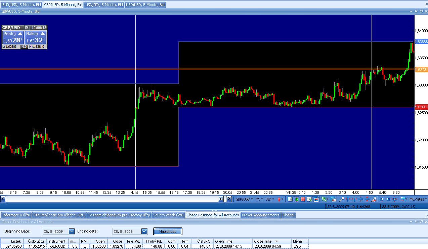Click horizontal expand arrows icon
The width and height of the screenshot is (428, 249).
[354, 199]
